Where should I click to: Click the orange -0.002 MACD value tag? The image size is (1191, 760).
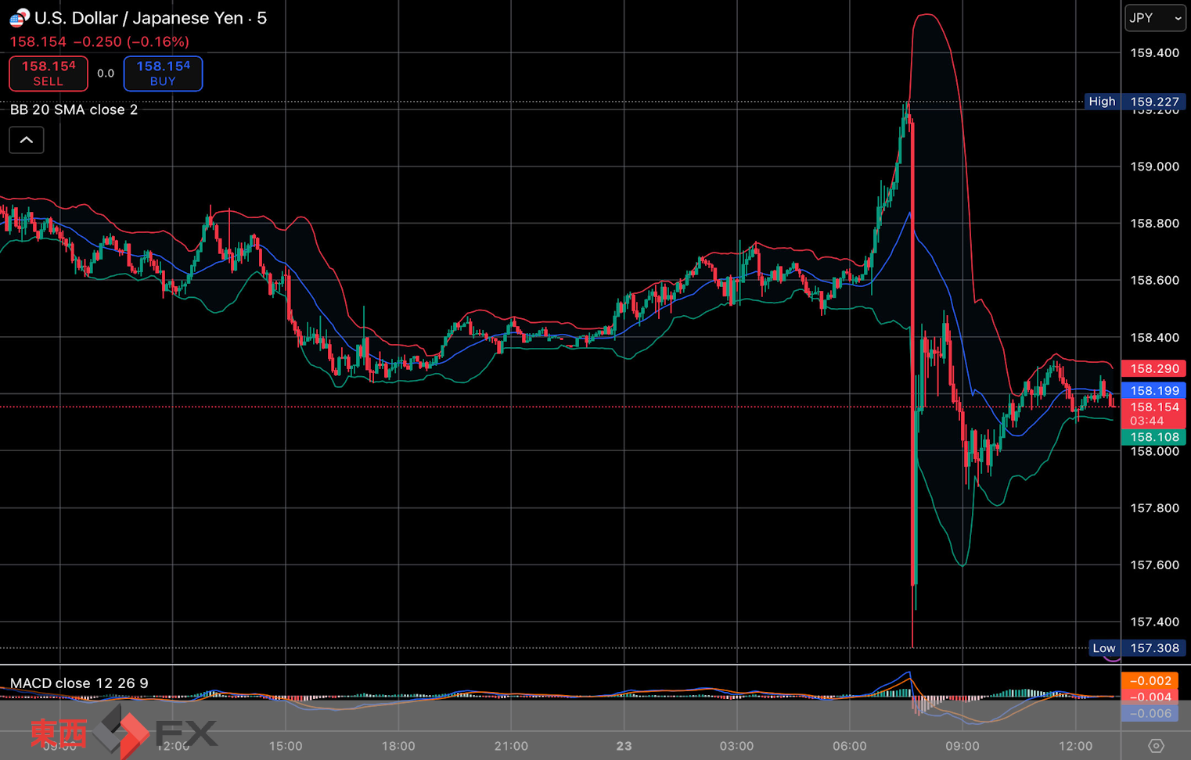tap(1150, 681)
